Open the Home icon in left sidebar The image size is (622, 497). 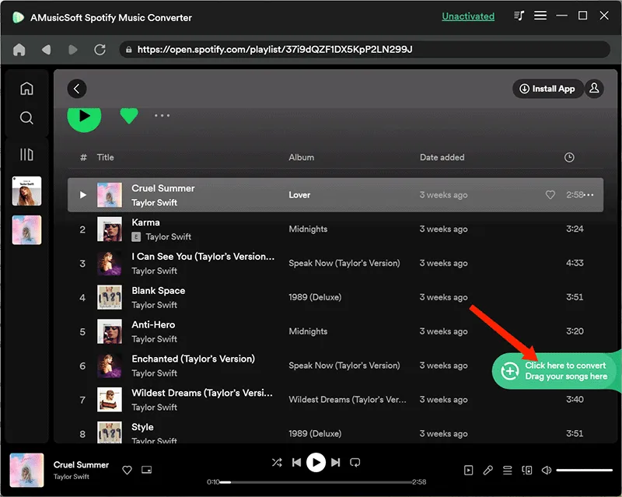point(26,88)
